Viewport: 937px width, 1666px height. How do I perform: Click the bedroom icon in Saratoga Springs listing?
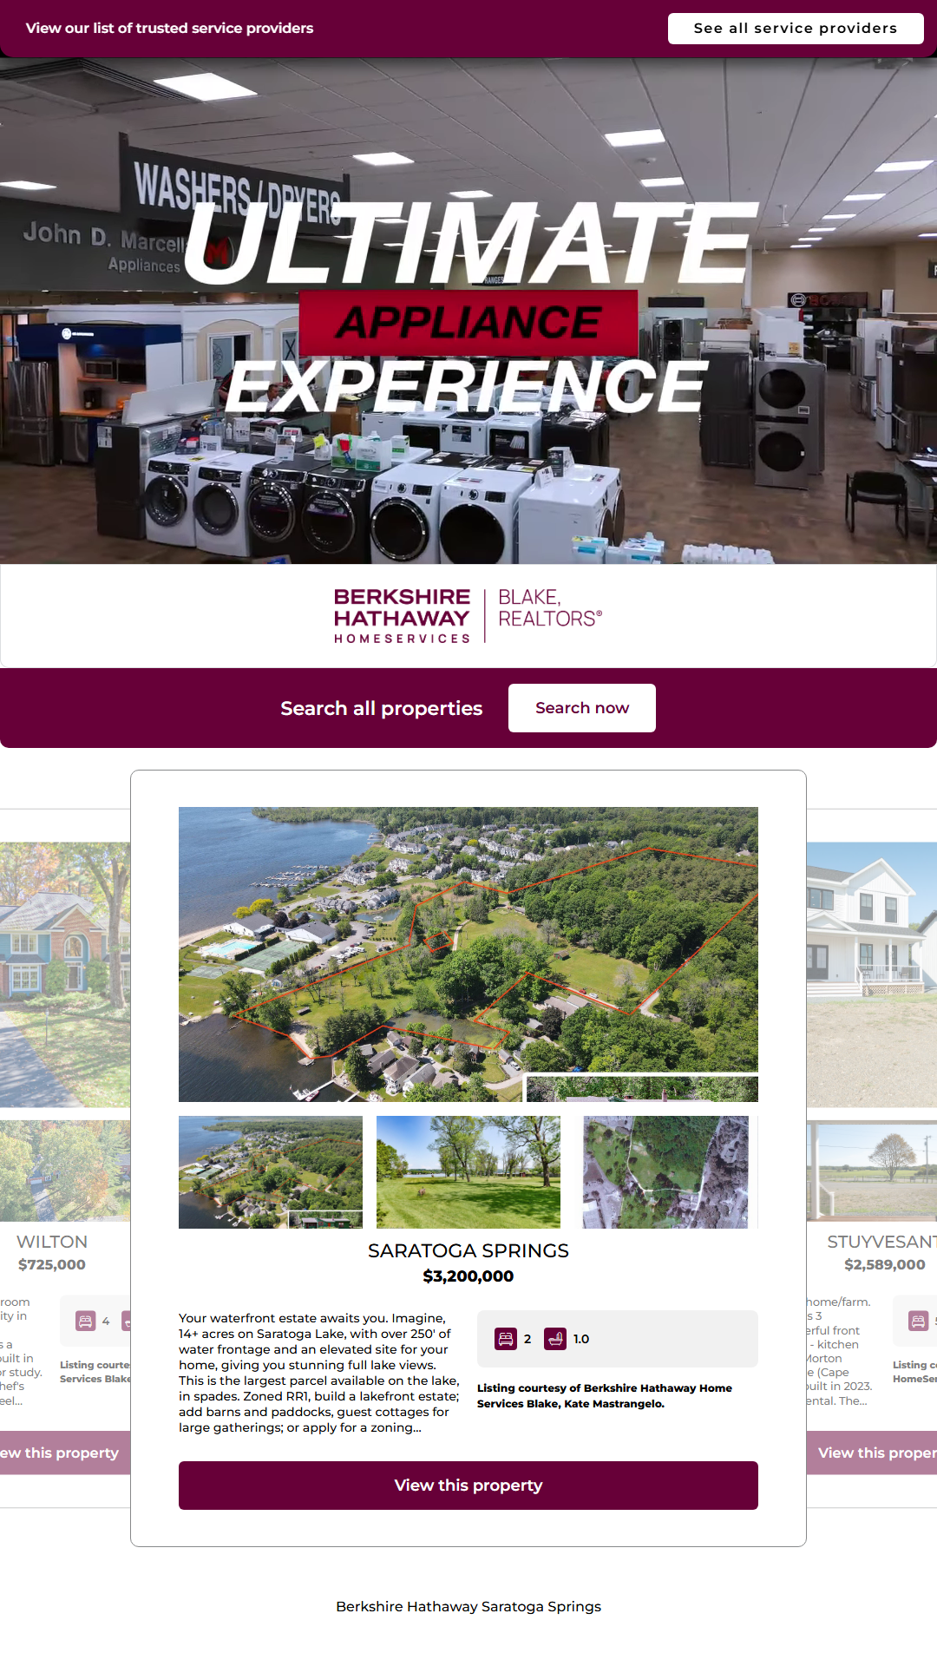click(x=506, y=1339)
